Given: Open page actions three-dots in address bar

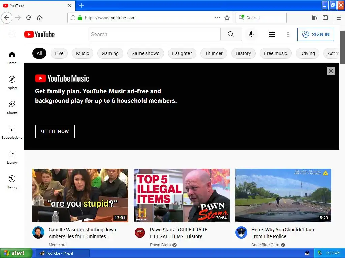Looking at the screenshot, I should [x=218, y=18].
